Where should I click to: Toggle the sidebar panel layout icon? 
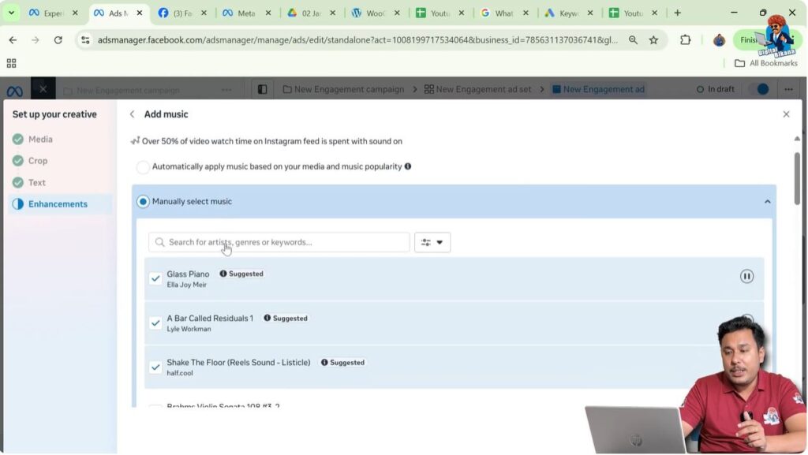click(x=262, y=90)
